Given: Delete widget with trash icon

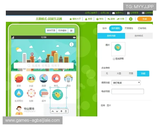Looking at the screenshot, I should pyautogui.click(x=66, y=111).
